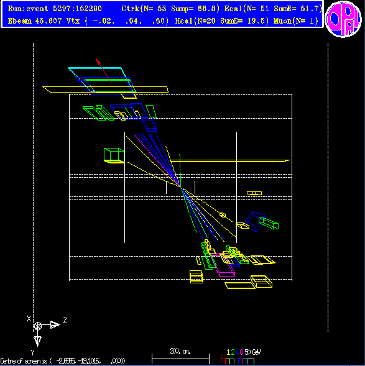Click the Run:event 5297:152290 label
This screenshot has height=366, width=365.
coord(55,9)
